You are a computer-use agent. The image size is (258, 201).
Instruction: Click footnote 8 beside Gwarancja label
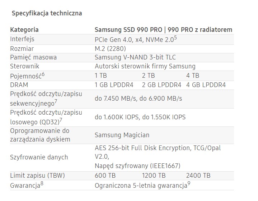coord(42,183)
